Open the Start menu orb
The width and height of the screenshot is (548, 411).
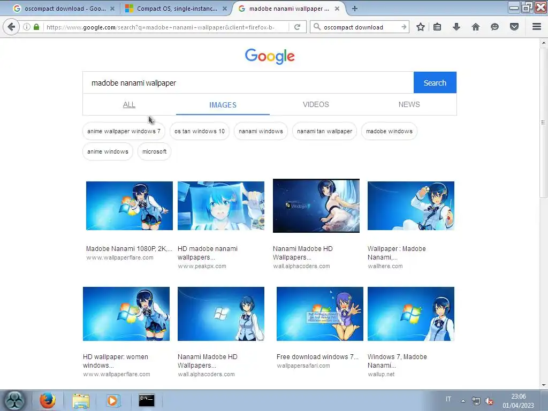(x=14, y=400)
